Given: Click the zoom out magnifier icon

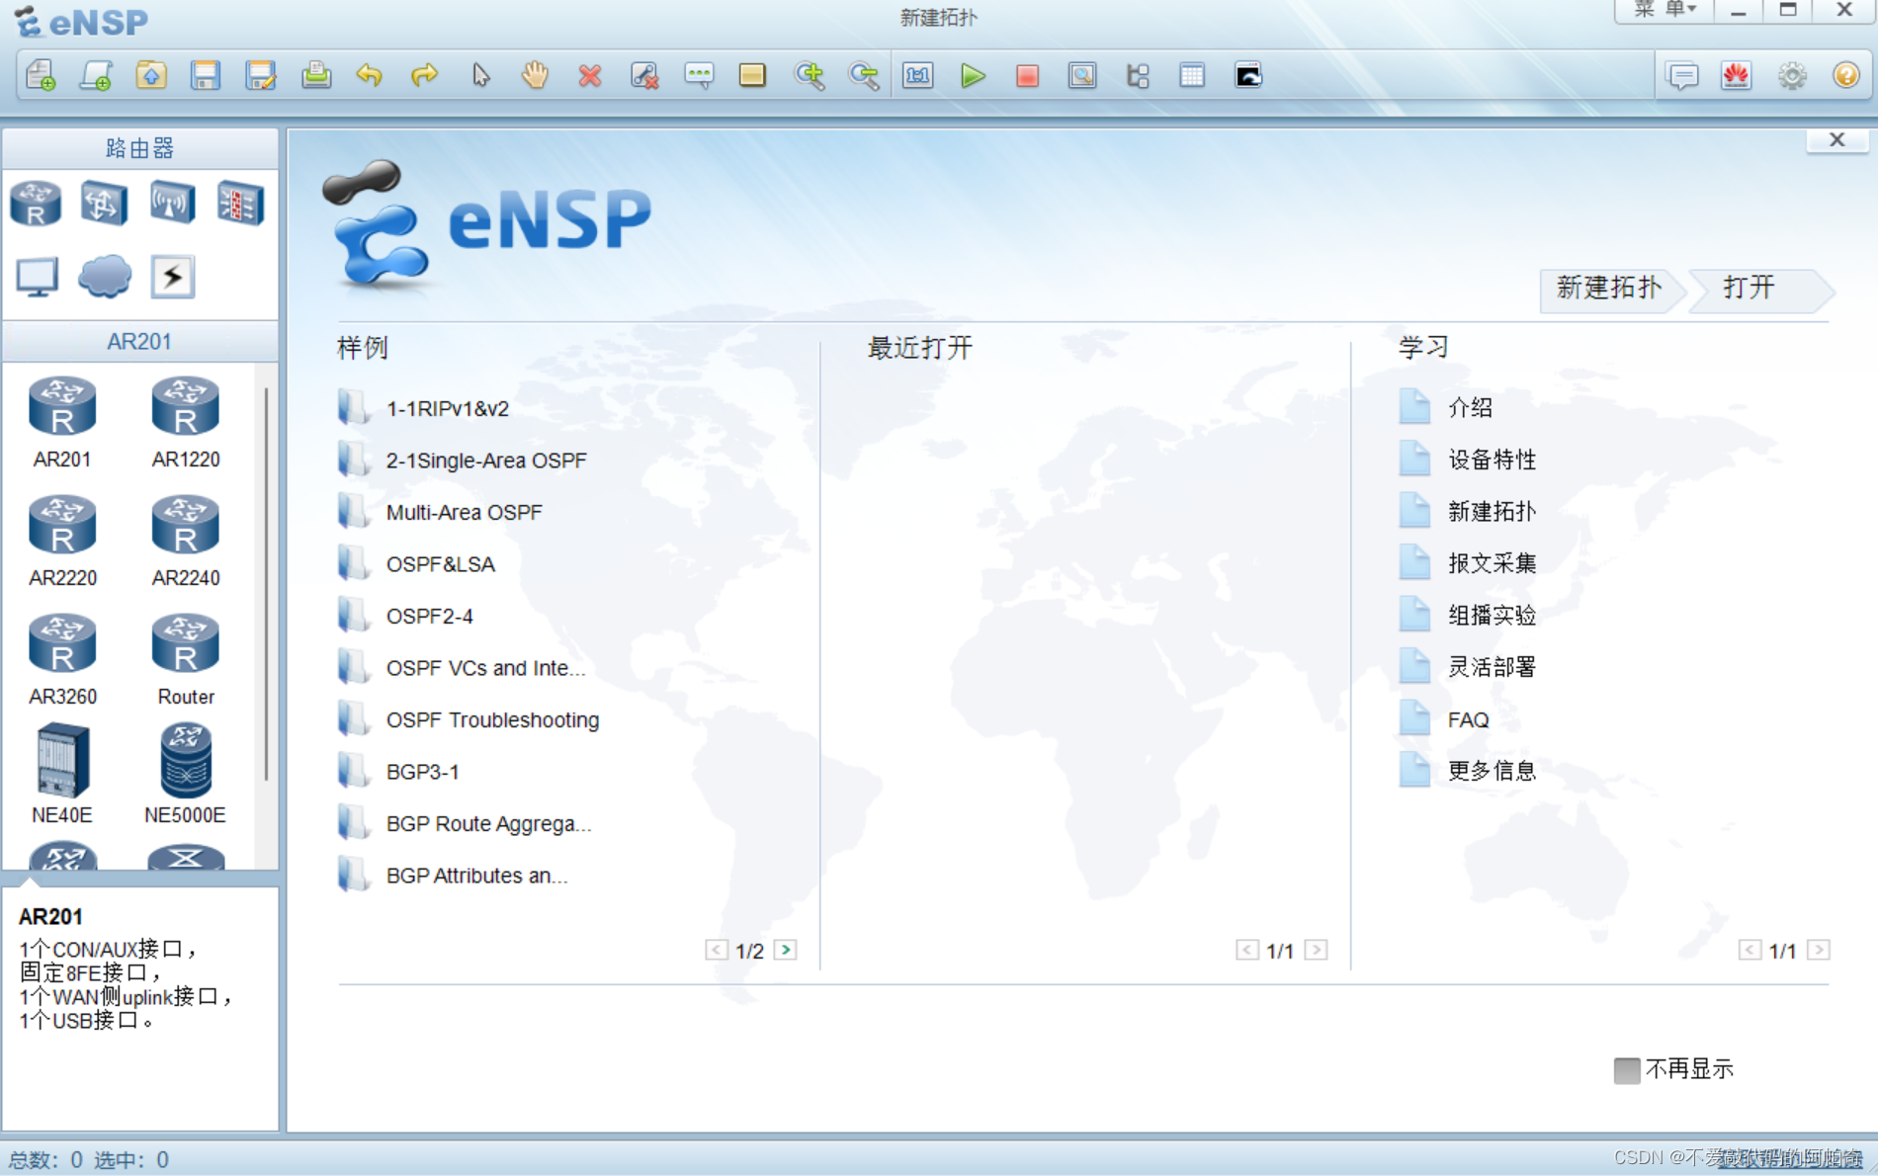Looking at the screenshot, I should tap(864, 75).
